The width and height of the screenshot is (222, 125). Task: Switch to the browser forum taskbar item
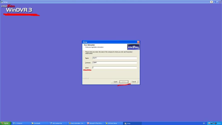tap(77, 123)
